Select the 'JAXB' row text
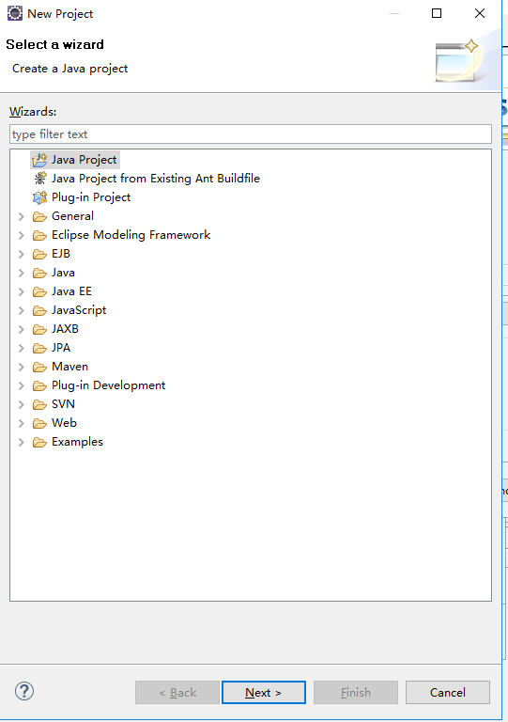 (65, 329)
